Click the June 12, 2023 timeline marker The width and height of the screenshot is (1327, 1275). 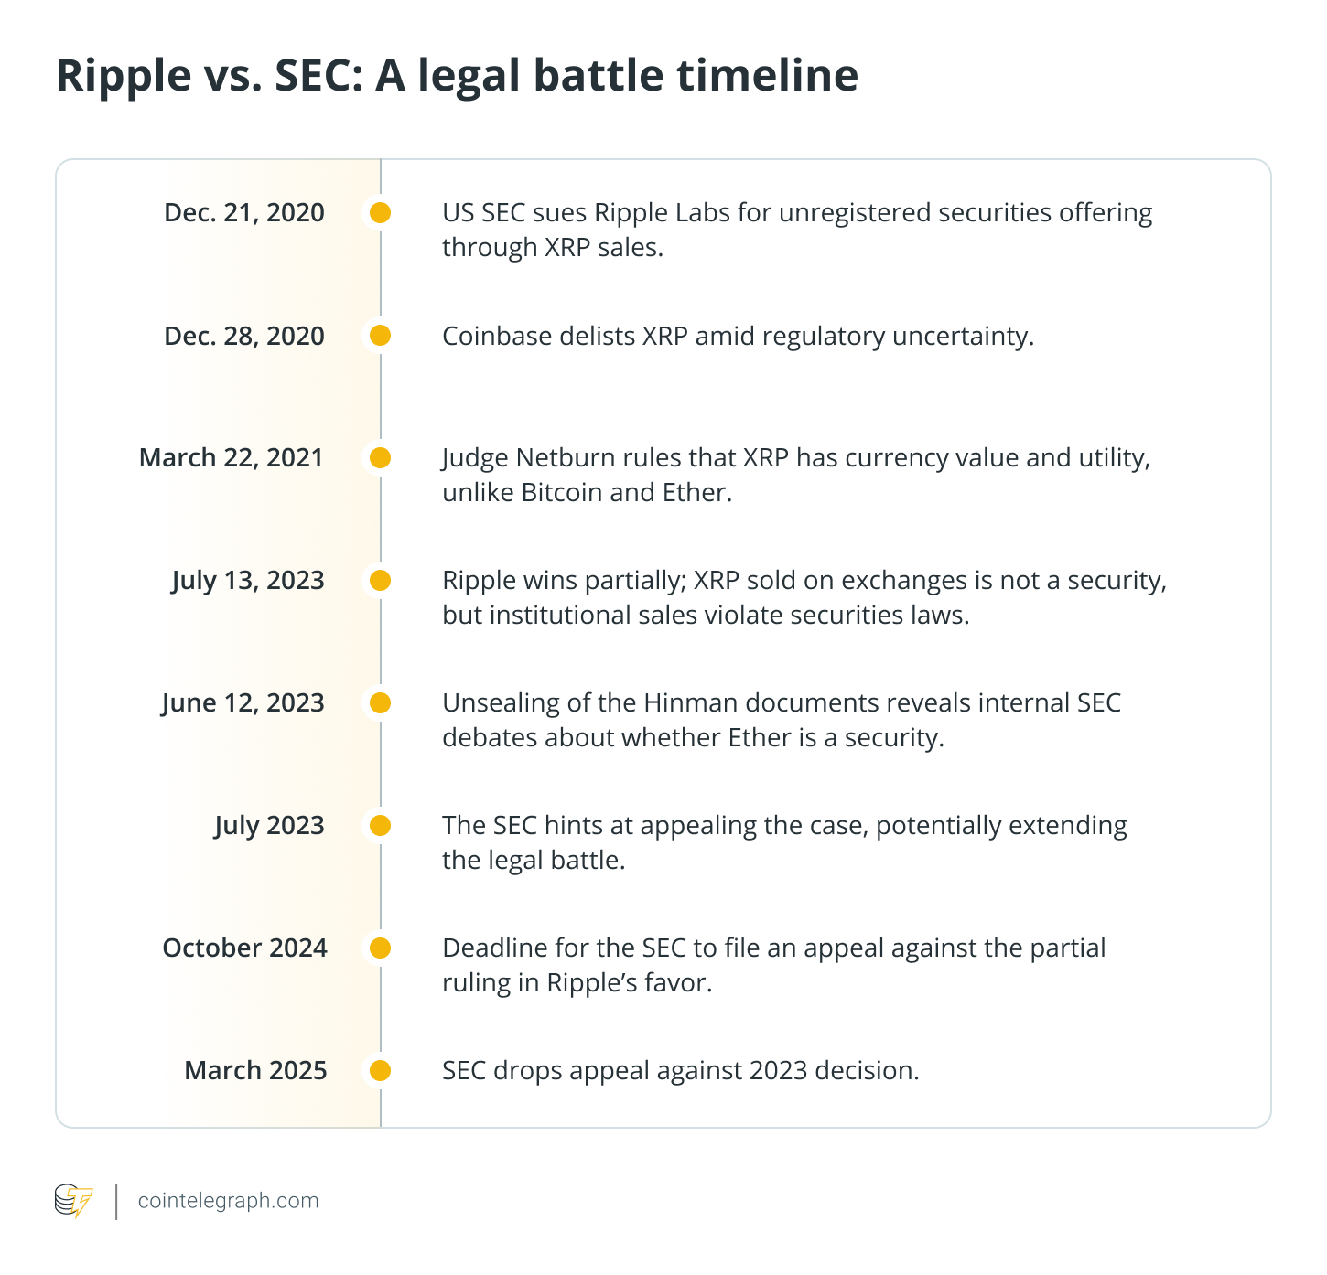tap(380, 702)
